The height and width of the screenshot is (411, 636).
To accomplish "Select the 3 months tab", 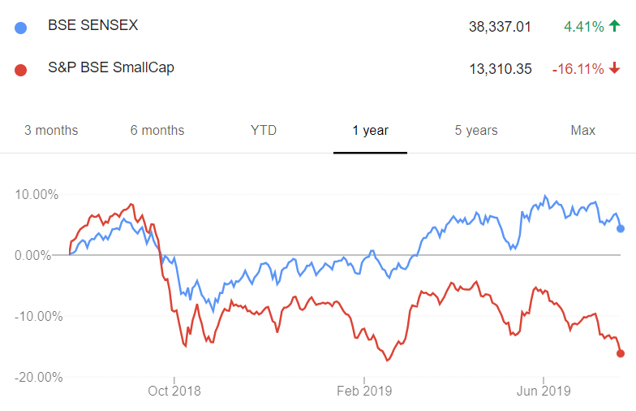I will click(51, 130).
